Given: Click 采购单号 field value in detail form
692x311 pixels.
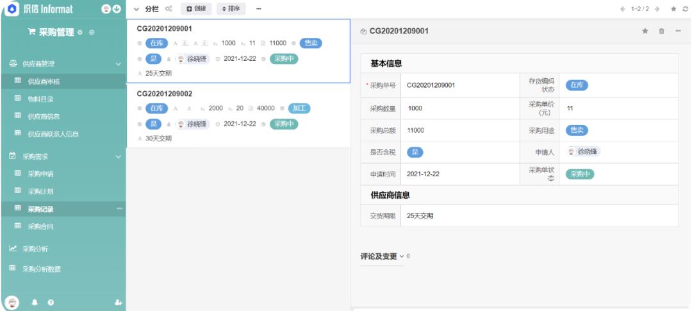Looking at the screenshot, I should [431, 85].
